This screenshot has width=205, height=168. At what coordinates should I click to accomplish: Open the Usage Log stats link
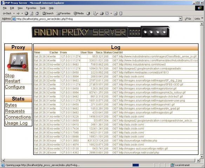coord(16,123)
